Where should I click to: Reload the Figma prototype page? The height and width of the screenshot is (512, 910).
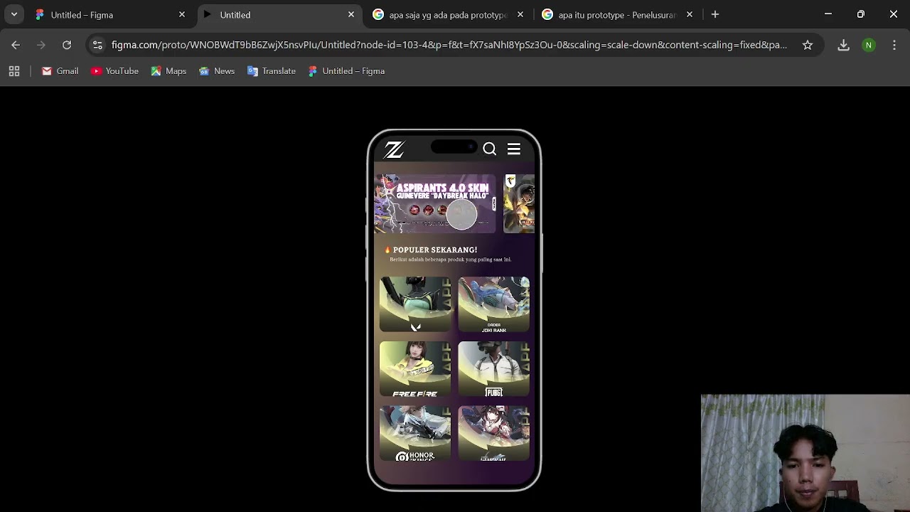(67, 45)
